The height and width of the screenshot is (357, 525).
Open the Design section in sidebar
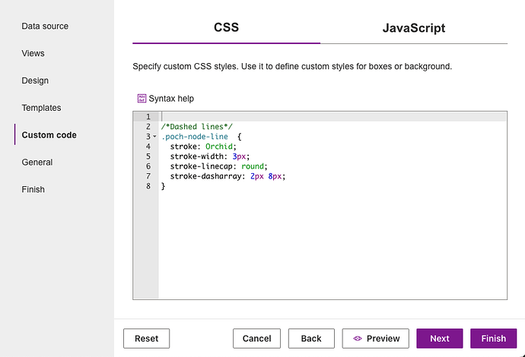pyautogui.click(x=35, y=81)
